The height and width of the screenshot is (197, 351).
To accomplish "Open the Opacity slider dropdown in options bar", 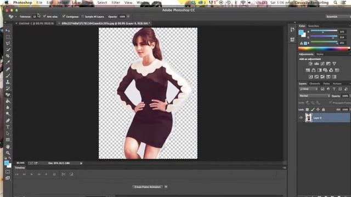I will [x=128, y=16].
